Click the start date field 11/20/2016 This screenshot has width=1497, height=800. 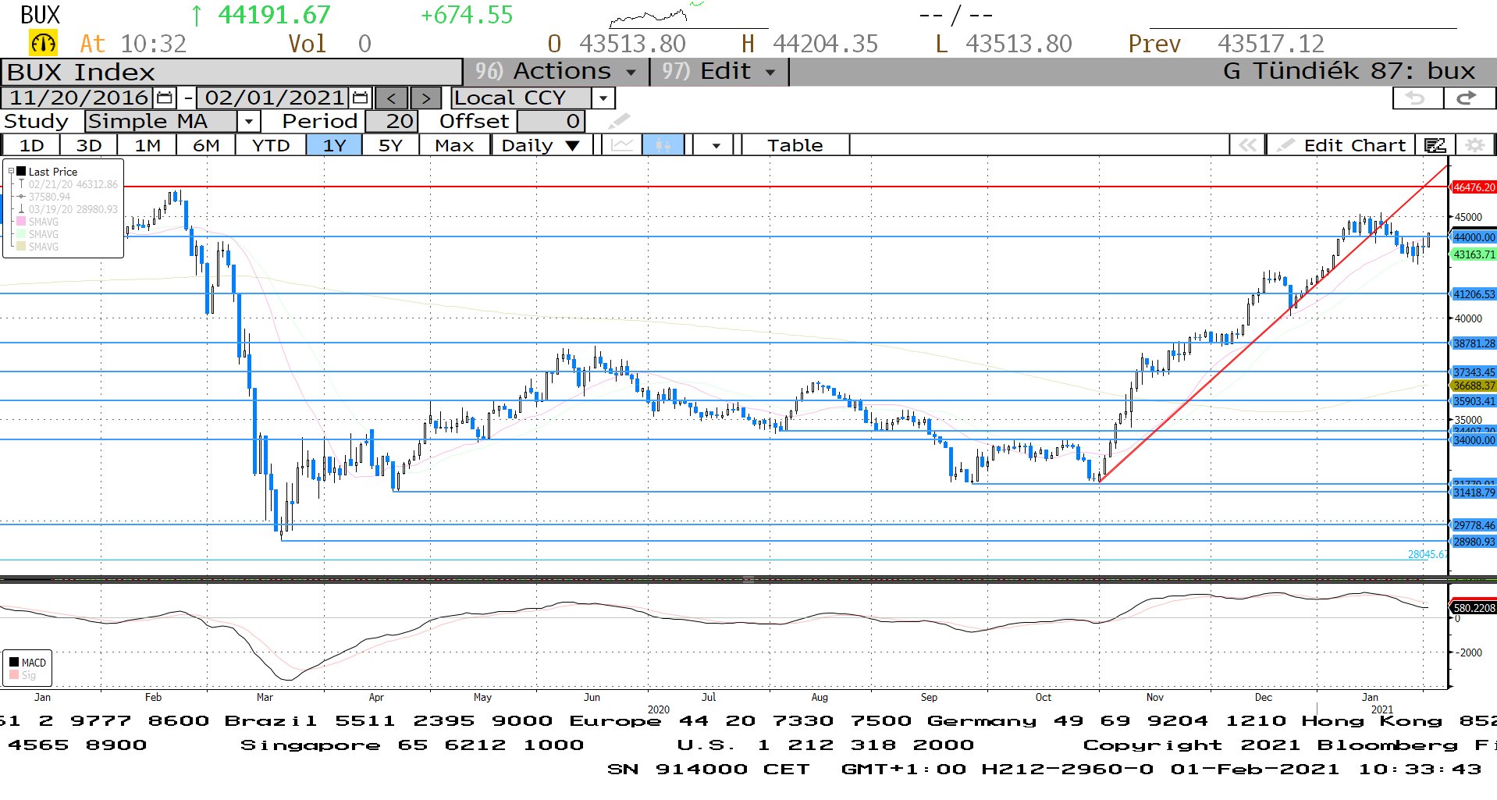(78, 98)
